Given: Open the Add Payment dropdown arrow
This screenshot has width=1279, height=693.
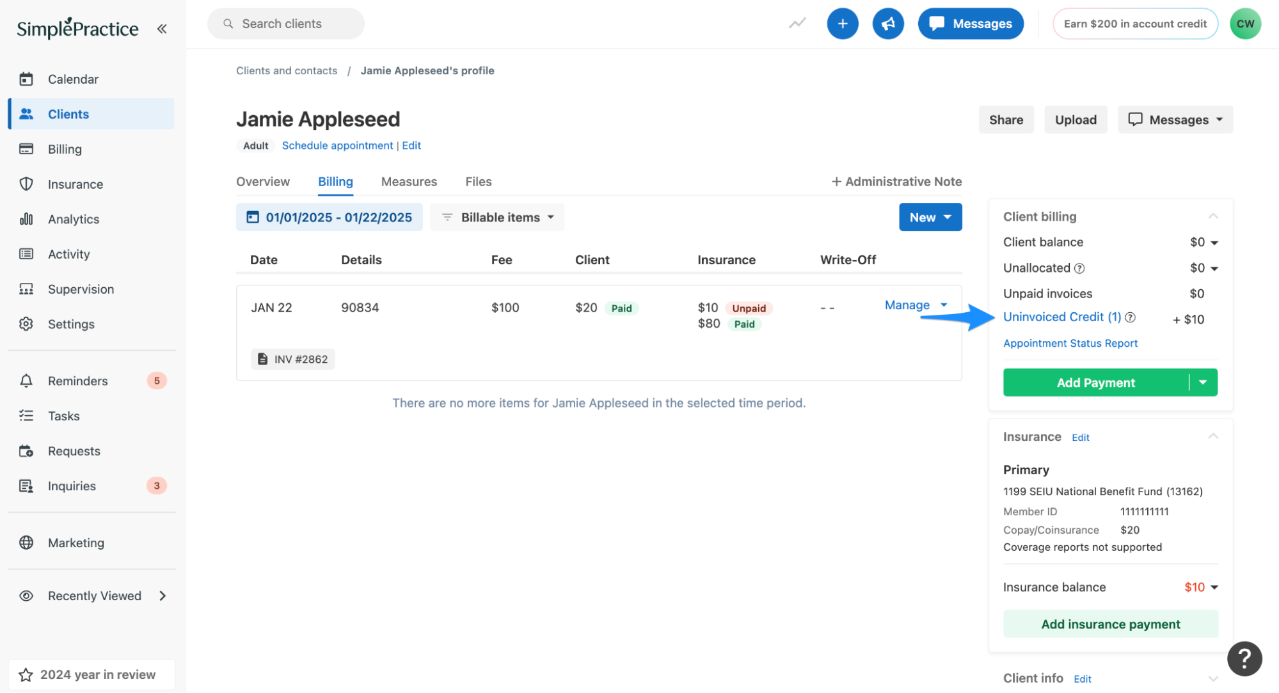Looking at the screenshot, I should [1203, 383].
